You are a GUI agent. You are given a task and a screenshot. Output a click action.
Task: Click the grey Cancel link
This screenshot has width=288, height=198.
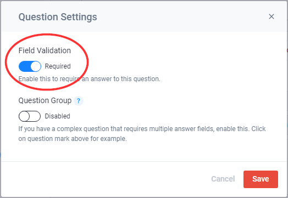pyautogui.click(x=223, y=179)
